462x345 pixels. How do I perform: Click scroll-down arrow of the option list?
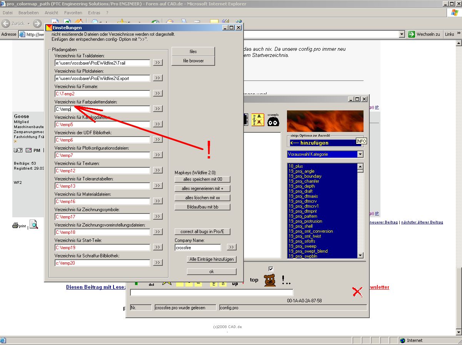coord(360,255)
